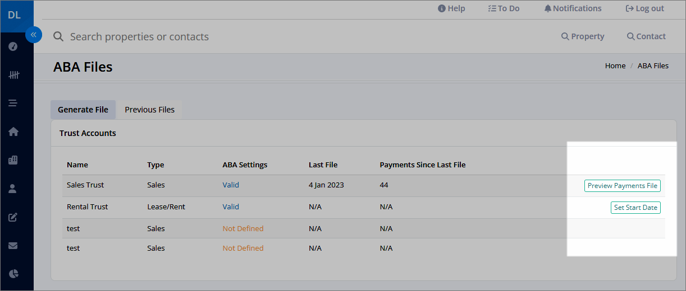Image resolution: width=686 pixels, height=291 pixels.
Task: Open Help from the top bar
Action: click(x=451, y=8)
